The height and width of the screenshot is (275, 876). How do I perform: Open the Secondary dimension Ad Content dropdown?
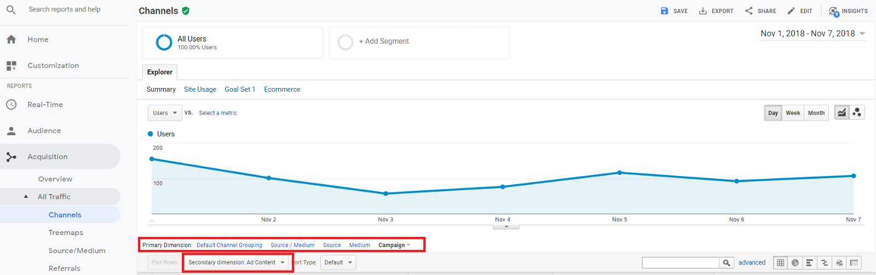[237, 262]
